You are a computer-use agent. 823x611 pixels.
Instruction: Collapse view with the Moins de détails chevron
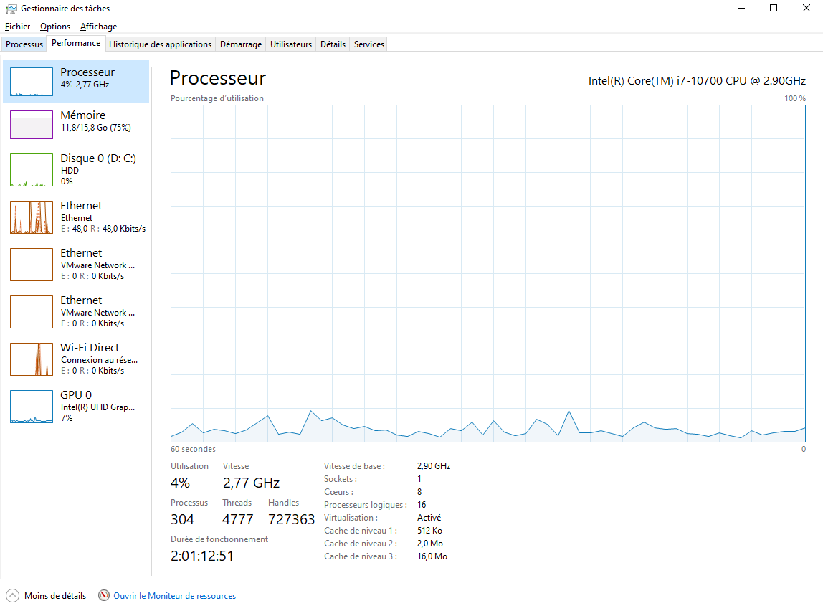[x=13, y=596]
